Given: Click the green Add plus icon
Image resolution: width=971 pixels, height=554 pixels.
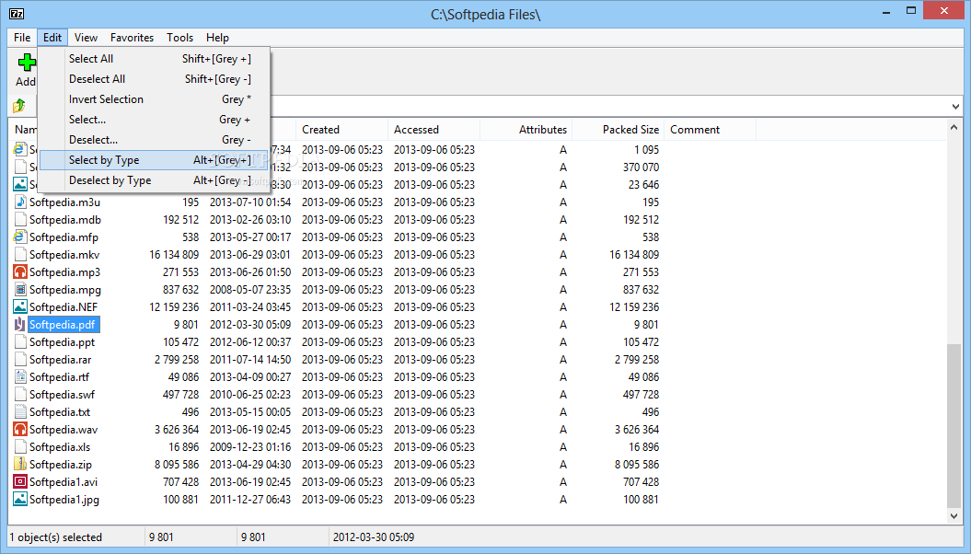Looking at the screenshot, I should 27,63.
